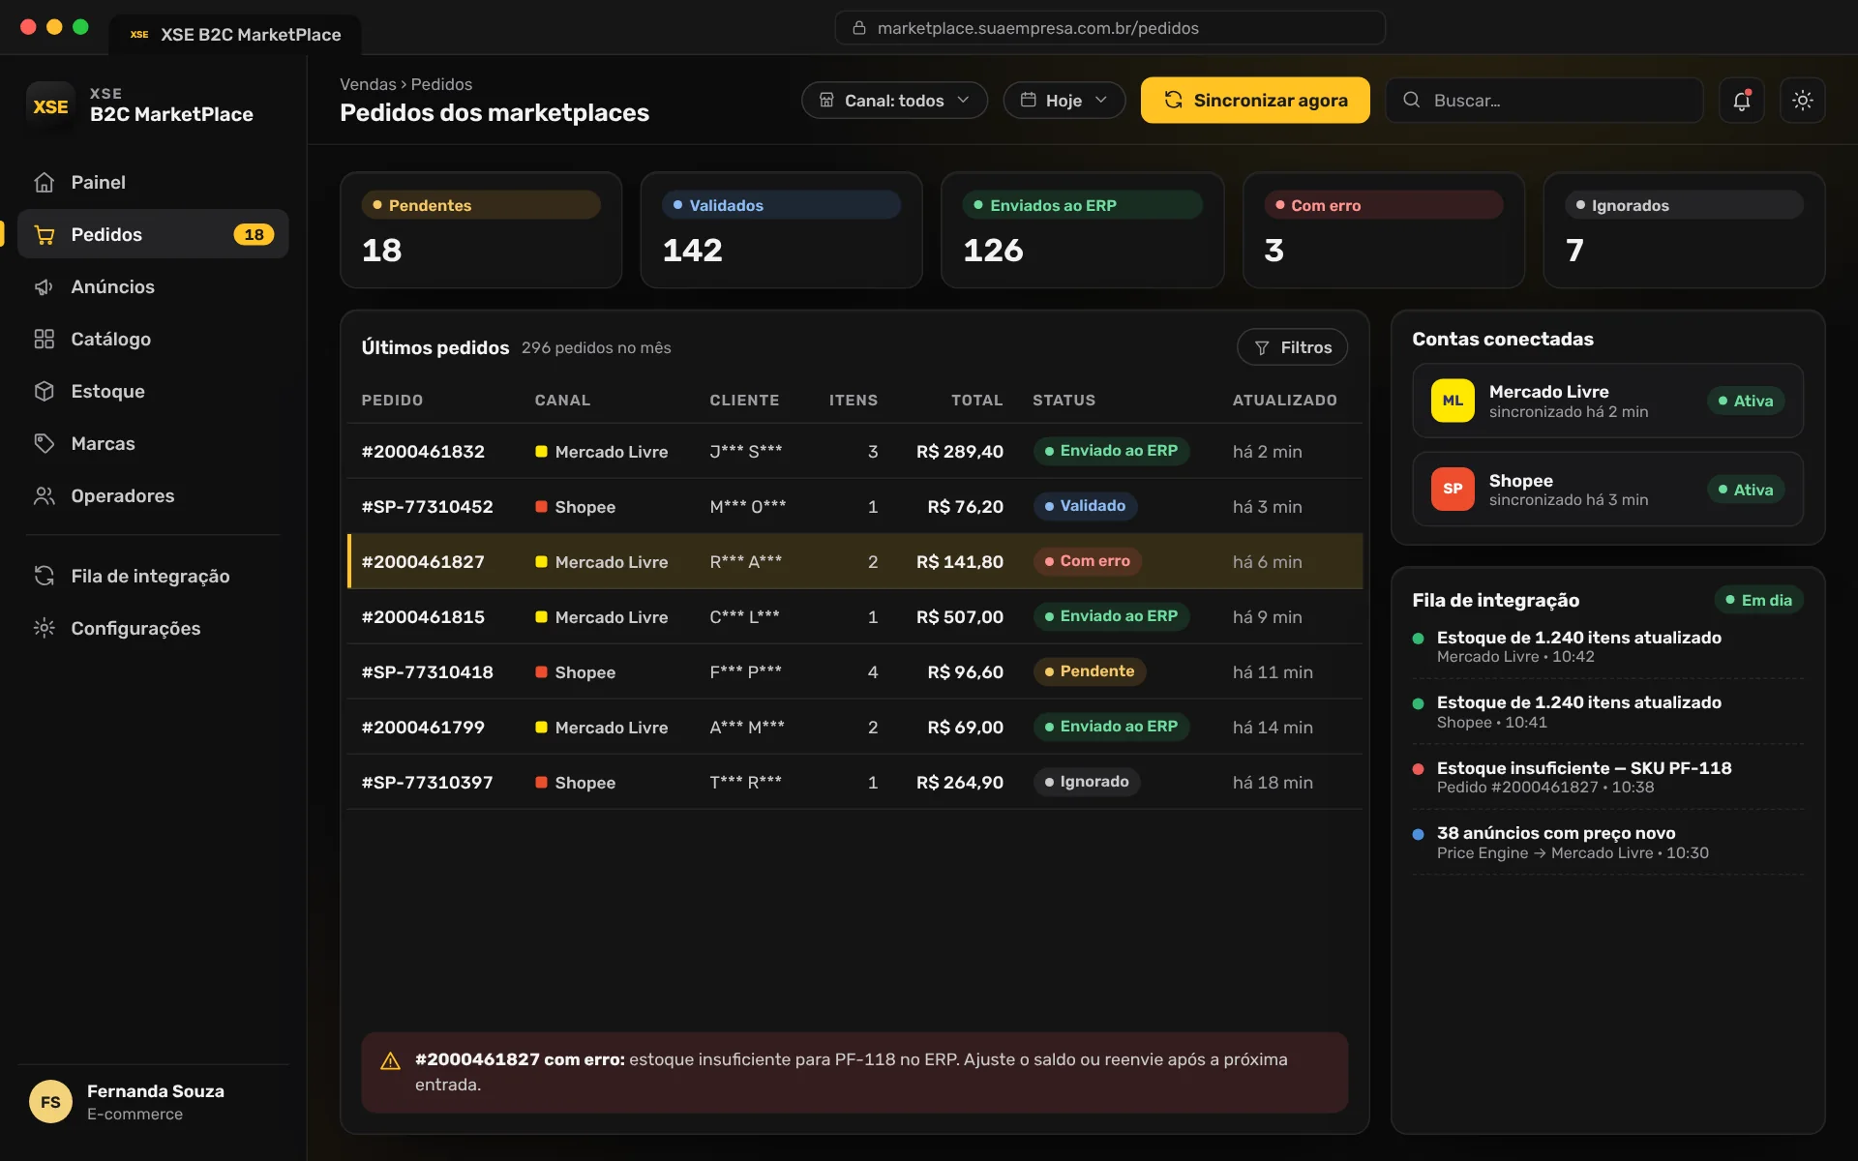Click the ML Mercado Livre account badge
The width and height of the screenshot is (1858, 1161).
[1453, 401]
